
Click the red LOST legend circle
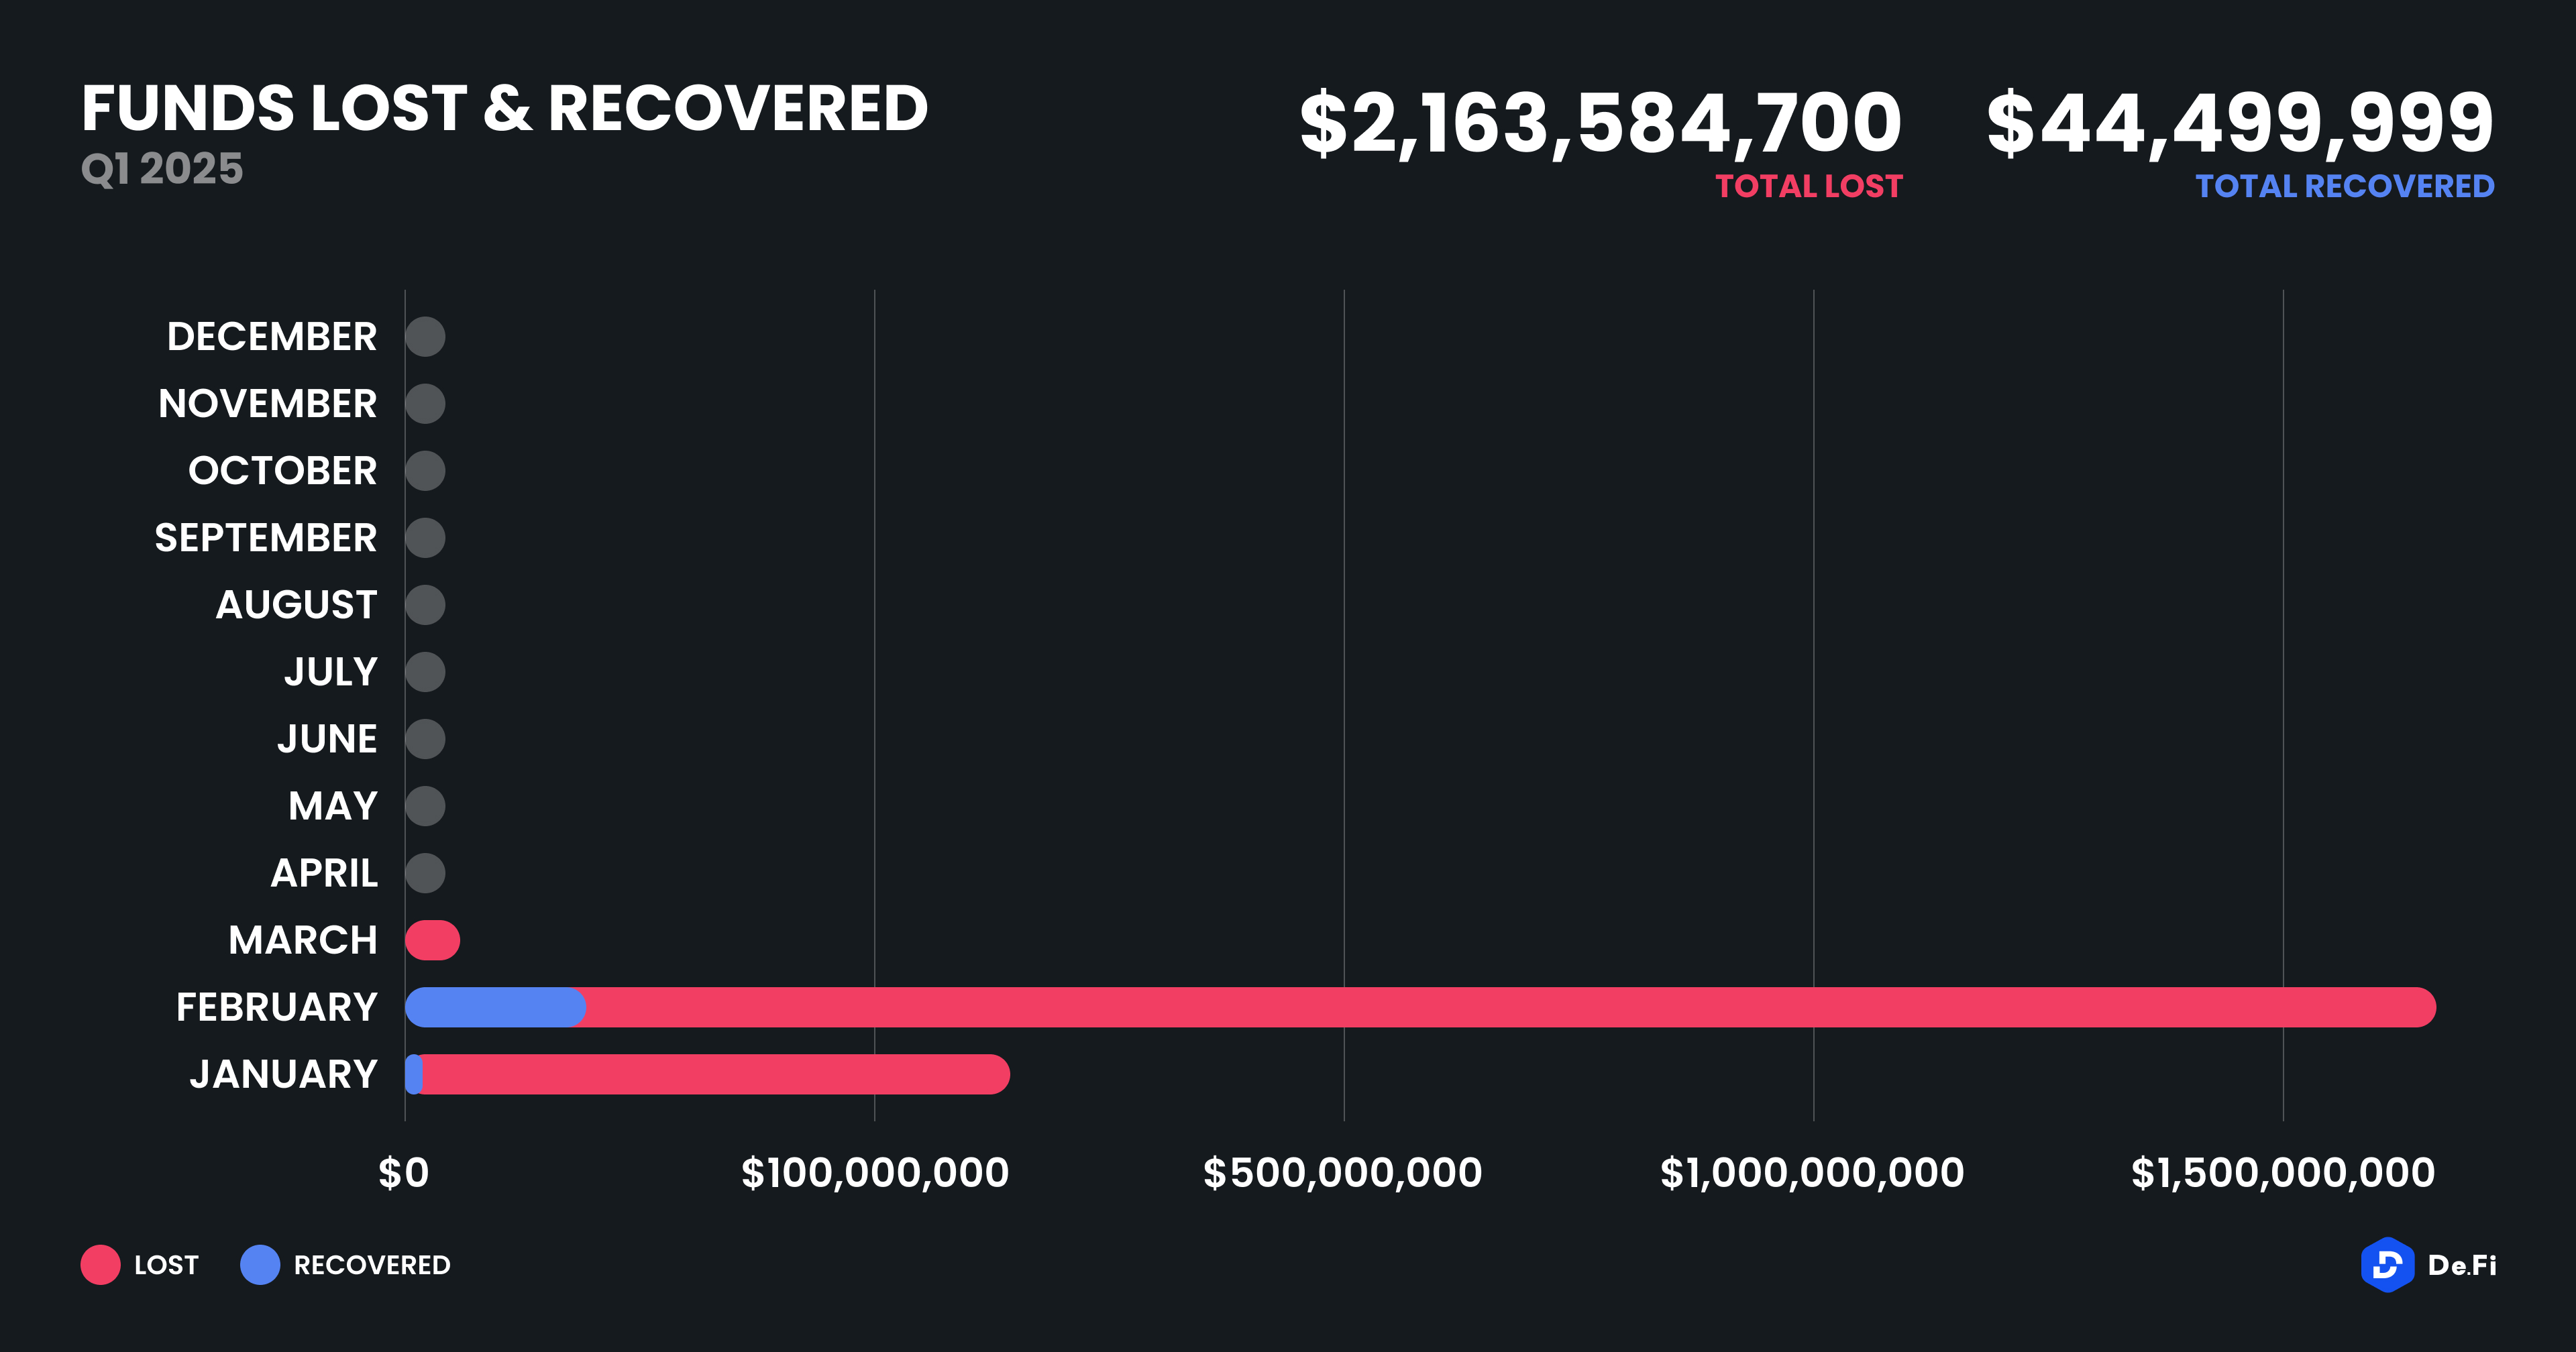[100, 1265]
